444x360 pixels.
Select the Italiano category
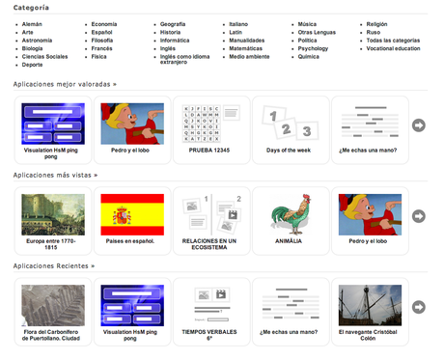point(238,24)
